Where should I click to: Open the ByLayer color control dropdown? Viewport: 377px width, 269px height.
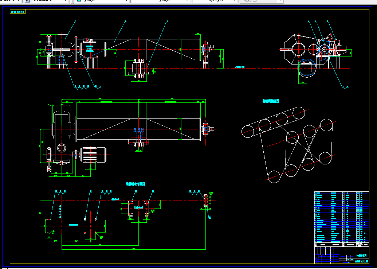tap(103, 1)
